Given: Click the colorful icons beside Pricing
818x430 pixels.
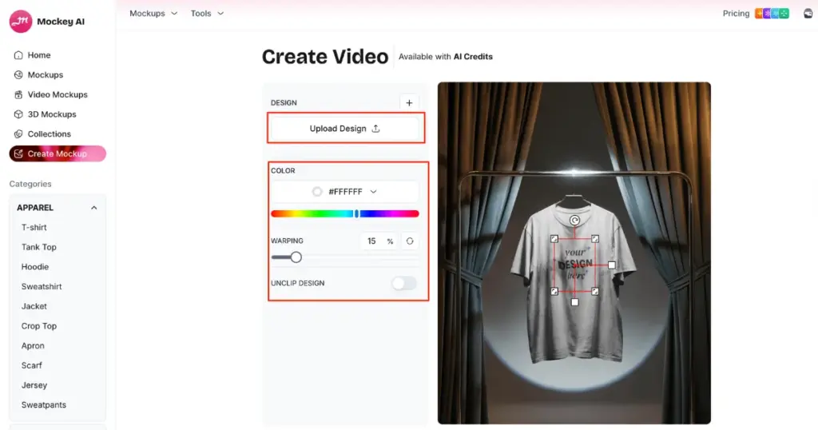Looking at the screenshot, I should pos(772,14).
